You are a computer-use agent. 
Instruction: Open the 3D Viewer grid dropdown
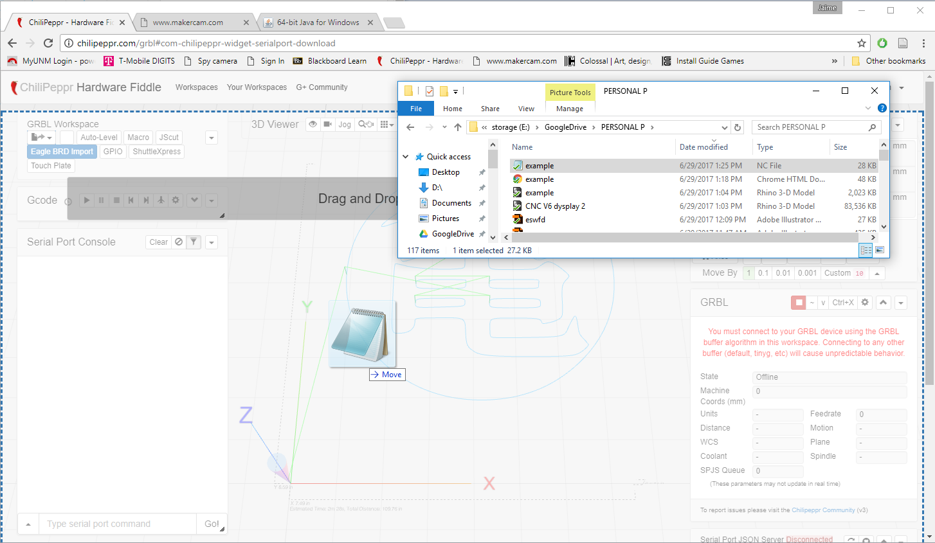click(x=386, y=124)
